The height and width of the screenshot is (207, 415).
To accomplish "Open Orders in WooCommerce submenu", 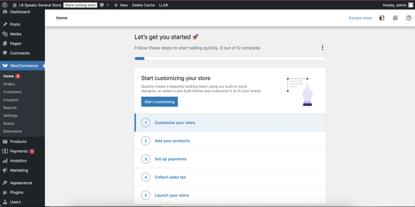I will pyautogui.click(x=9, y=84).
